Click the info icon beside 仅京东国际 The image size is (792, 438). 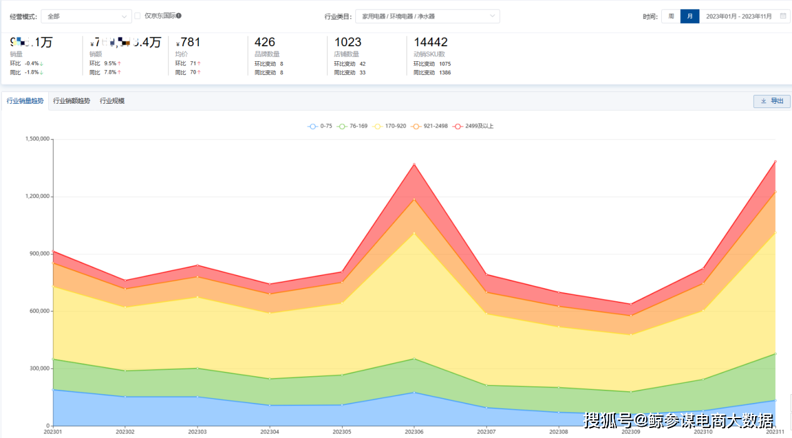pyautogui.click(x=179, y=16)
